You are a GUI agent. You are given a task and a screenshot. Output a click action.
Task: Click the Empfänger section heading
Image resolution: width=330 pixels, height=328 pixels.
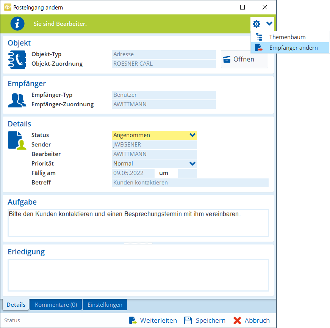(x=27, y=84)
